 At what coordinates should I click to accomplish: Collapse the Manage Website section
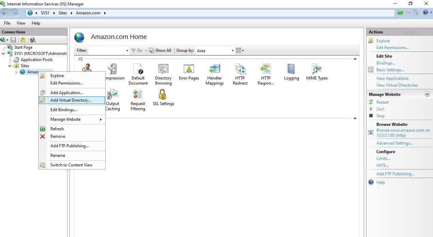click(x=427, y=94)
